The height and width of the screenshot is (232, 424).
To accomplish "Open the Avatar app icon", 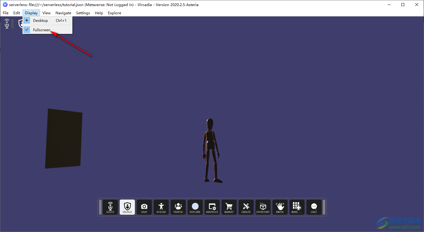I will [x=161, y=207].
